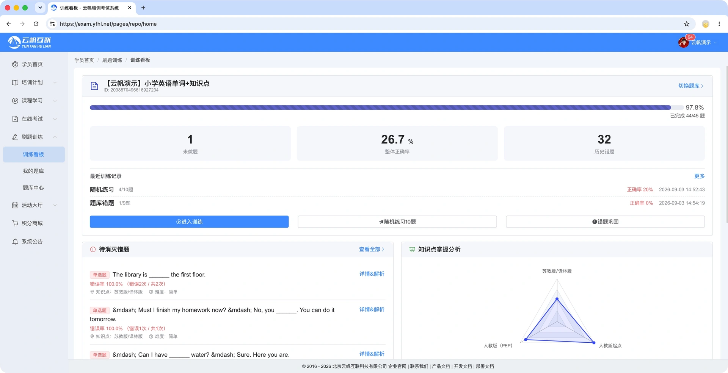728x373 pixels.
Task: Click the 系统公告 bell icon
Action: pos(15,242)
